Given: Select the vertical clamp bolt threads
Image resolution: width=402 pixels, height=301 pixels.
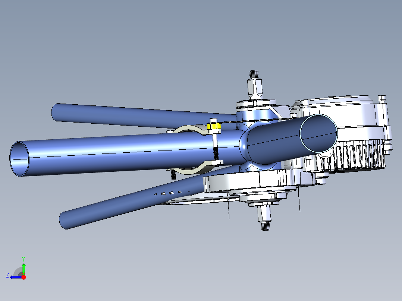Looking at the screenshot, I should point(216,153).
